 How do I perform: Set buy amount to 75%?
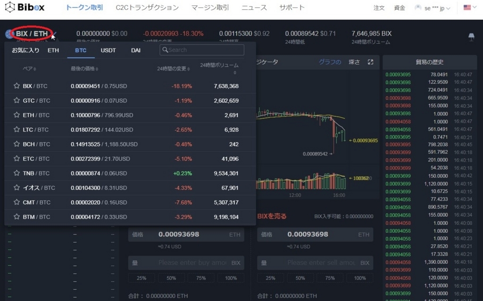coord(201,278)
